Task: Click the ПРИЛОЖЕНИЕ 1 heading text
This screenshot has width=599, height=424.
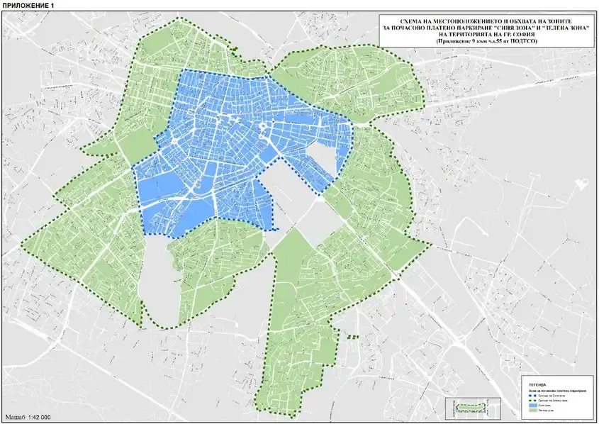Action: click(x=27, y=6)
